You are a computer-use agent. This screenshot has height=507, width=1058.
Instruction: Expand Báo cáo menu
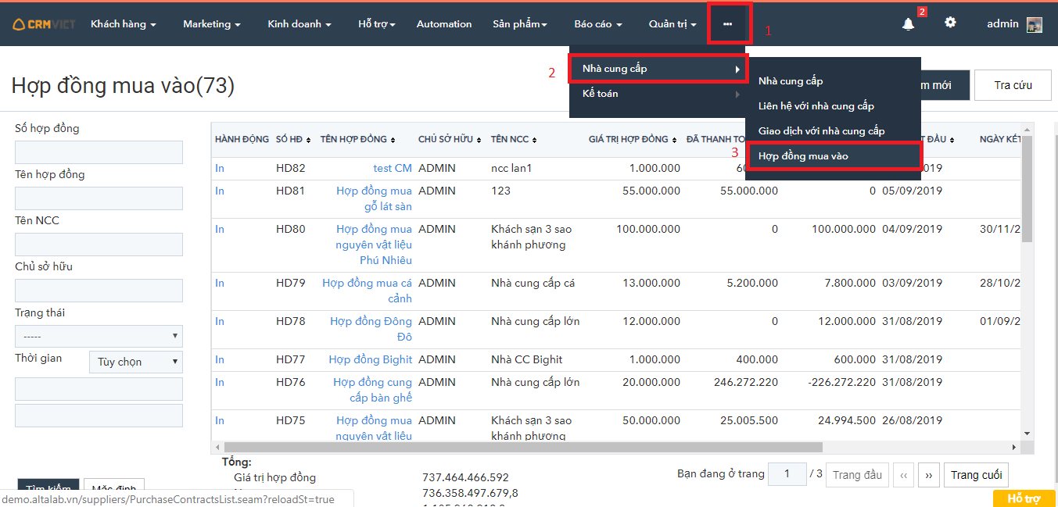pyautogui.click(x=598, y=24)
